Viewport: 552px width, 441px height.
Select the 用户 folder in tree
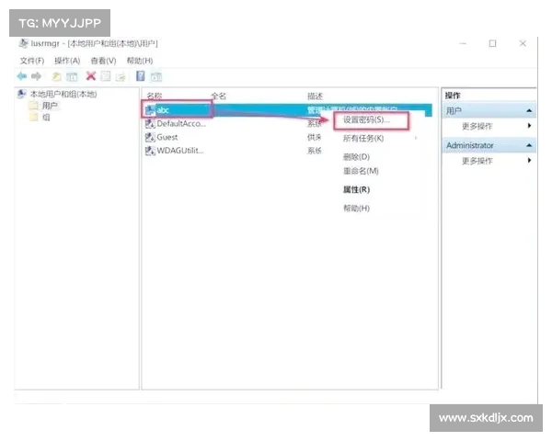pyautogui.click(x=49, y=106)
